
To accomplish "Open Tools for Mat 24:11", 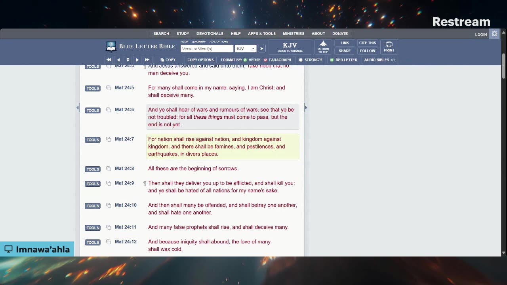I will pos(93,228).
